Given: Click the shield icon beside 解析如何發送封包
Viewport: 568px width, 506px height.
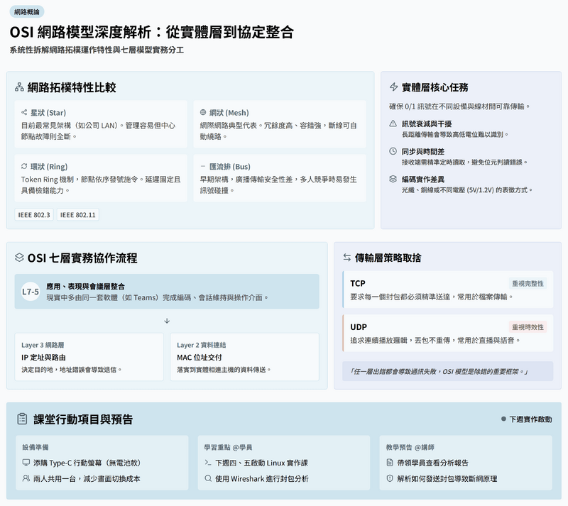Looking at the screenshot, I should point(389,478).
